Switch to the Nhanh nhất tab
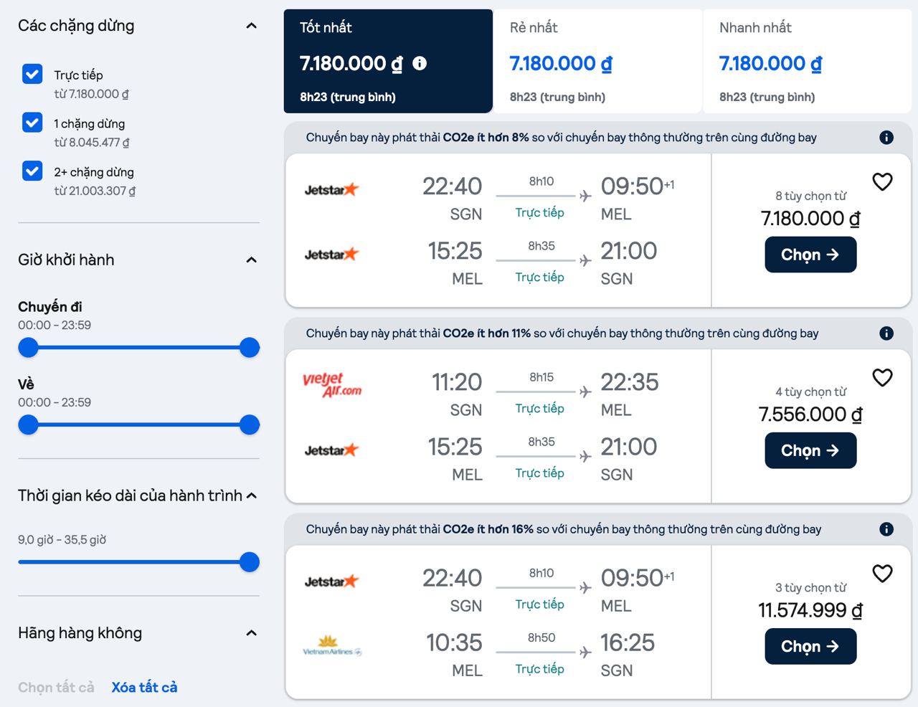The height and width of the screenshot is (707, 918). 806,61
